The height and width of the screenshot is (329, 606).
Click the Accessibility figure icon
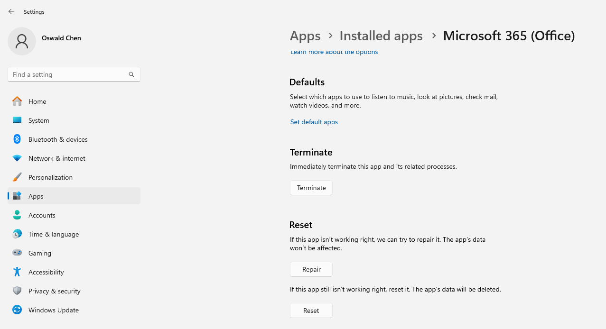tap(17, 272)
